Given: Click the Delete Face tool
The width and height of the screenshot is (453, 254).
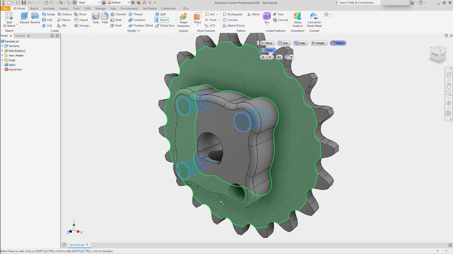Looking at the screenshot, I should (x=165, y=26).
